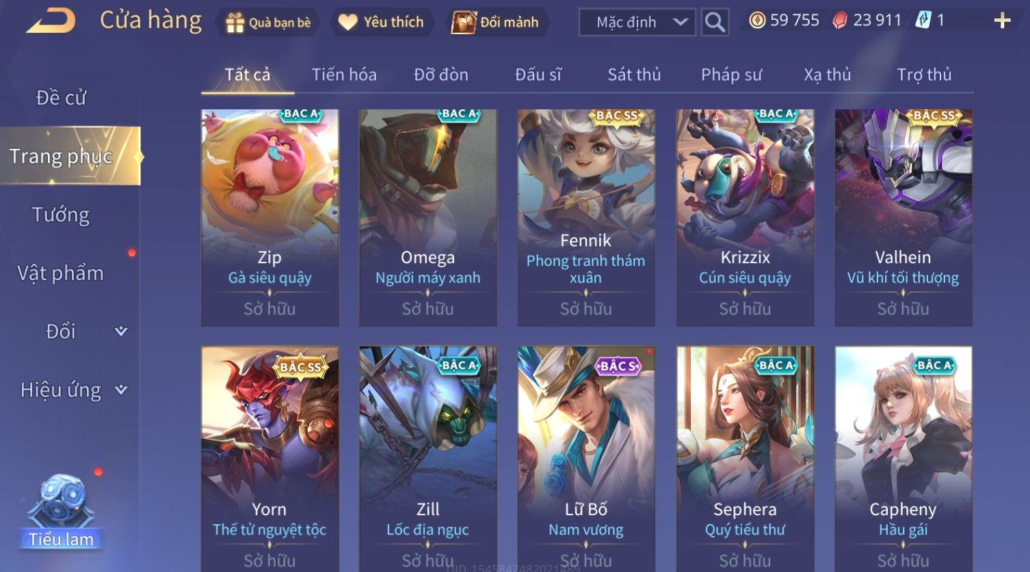This screenshot has width=1030, height=572.
Task: Select Đề cử in sidebar
Action: click(x=61, y=98)
